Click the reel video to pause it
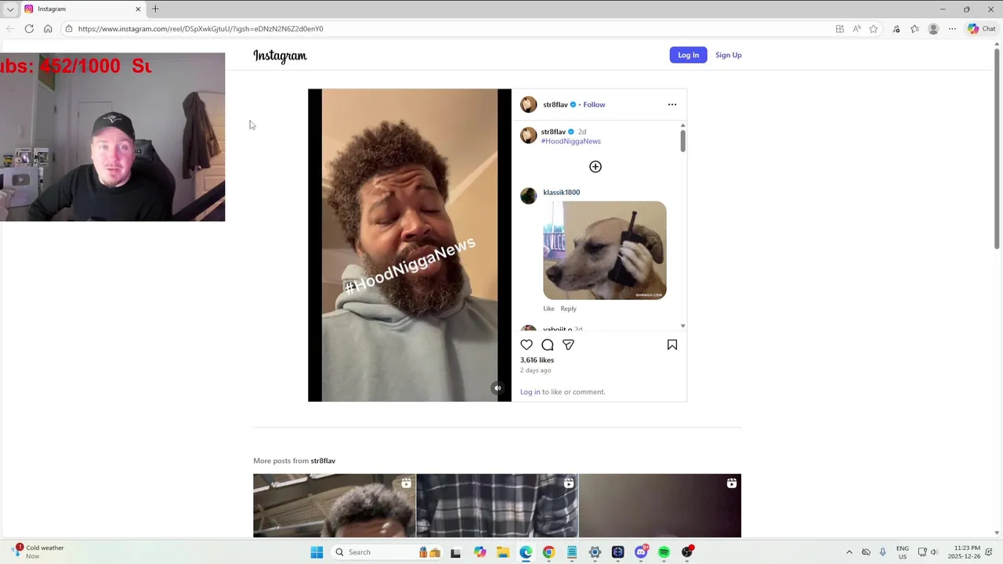Screen dimensions: 1003x564 [409, 245]
